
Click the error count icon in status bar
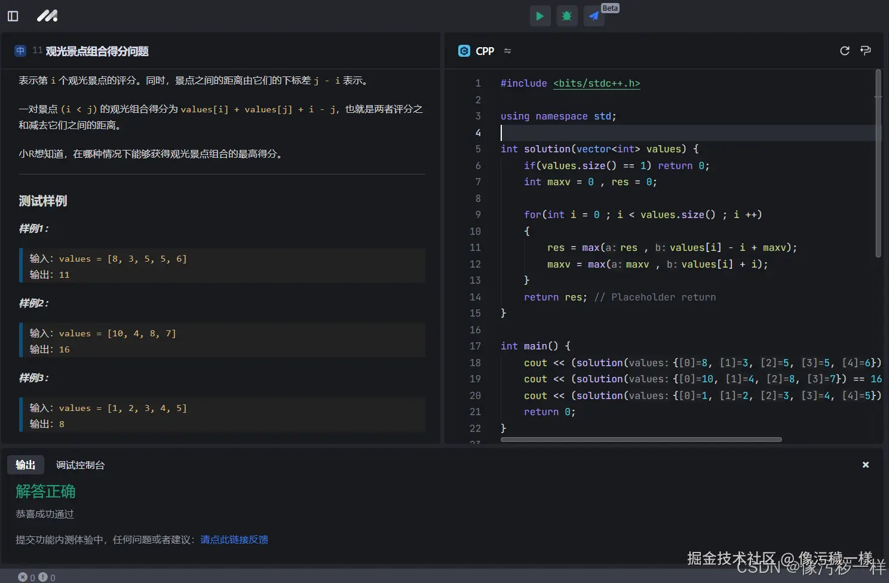coord(23,577)
